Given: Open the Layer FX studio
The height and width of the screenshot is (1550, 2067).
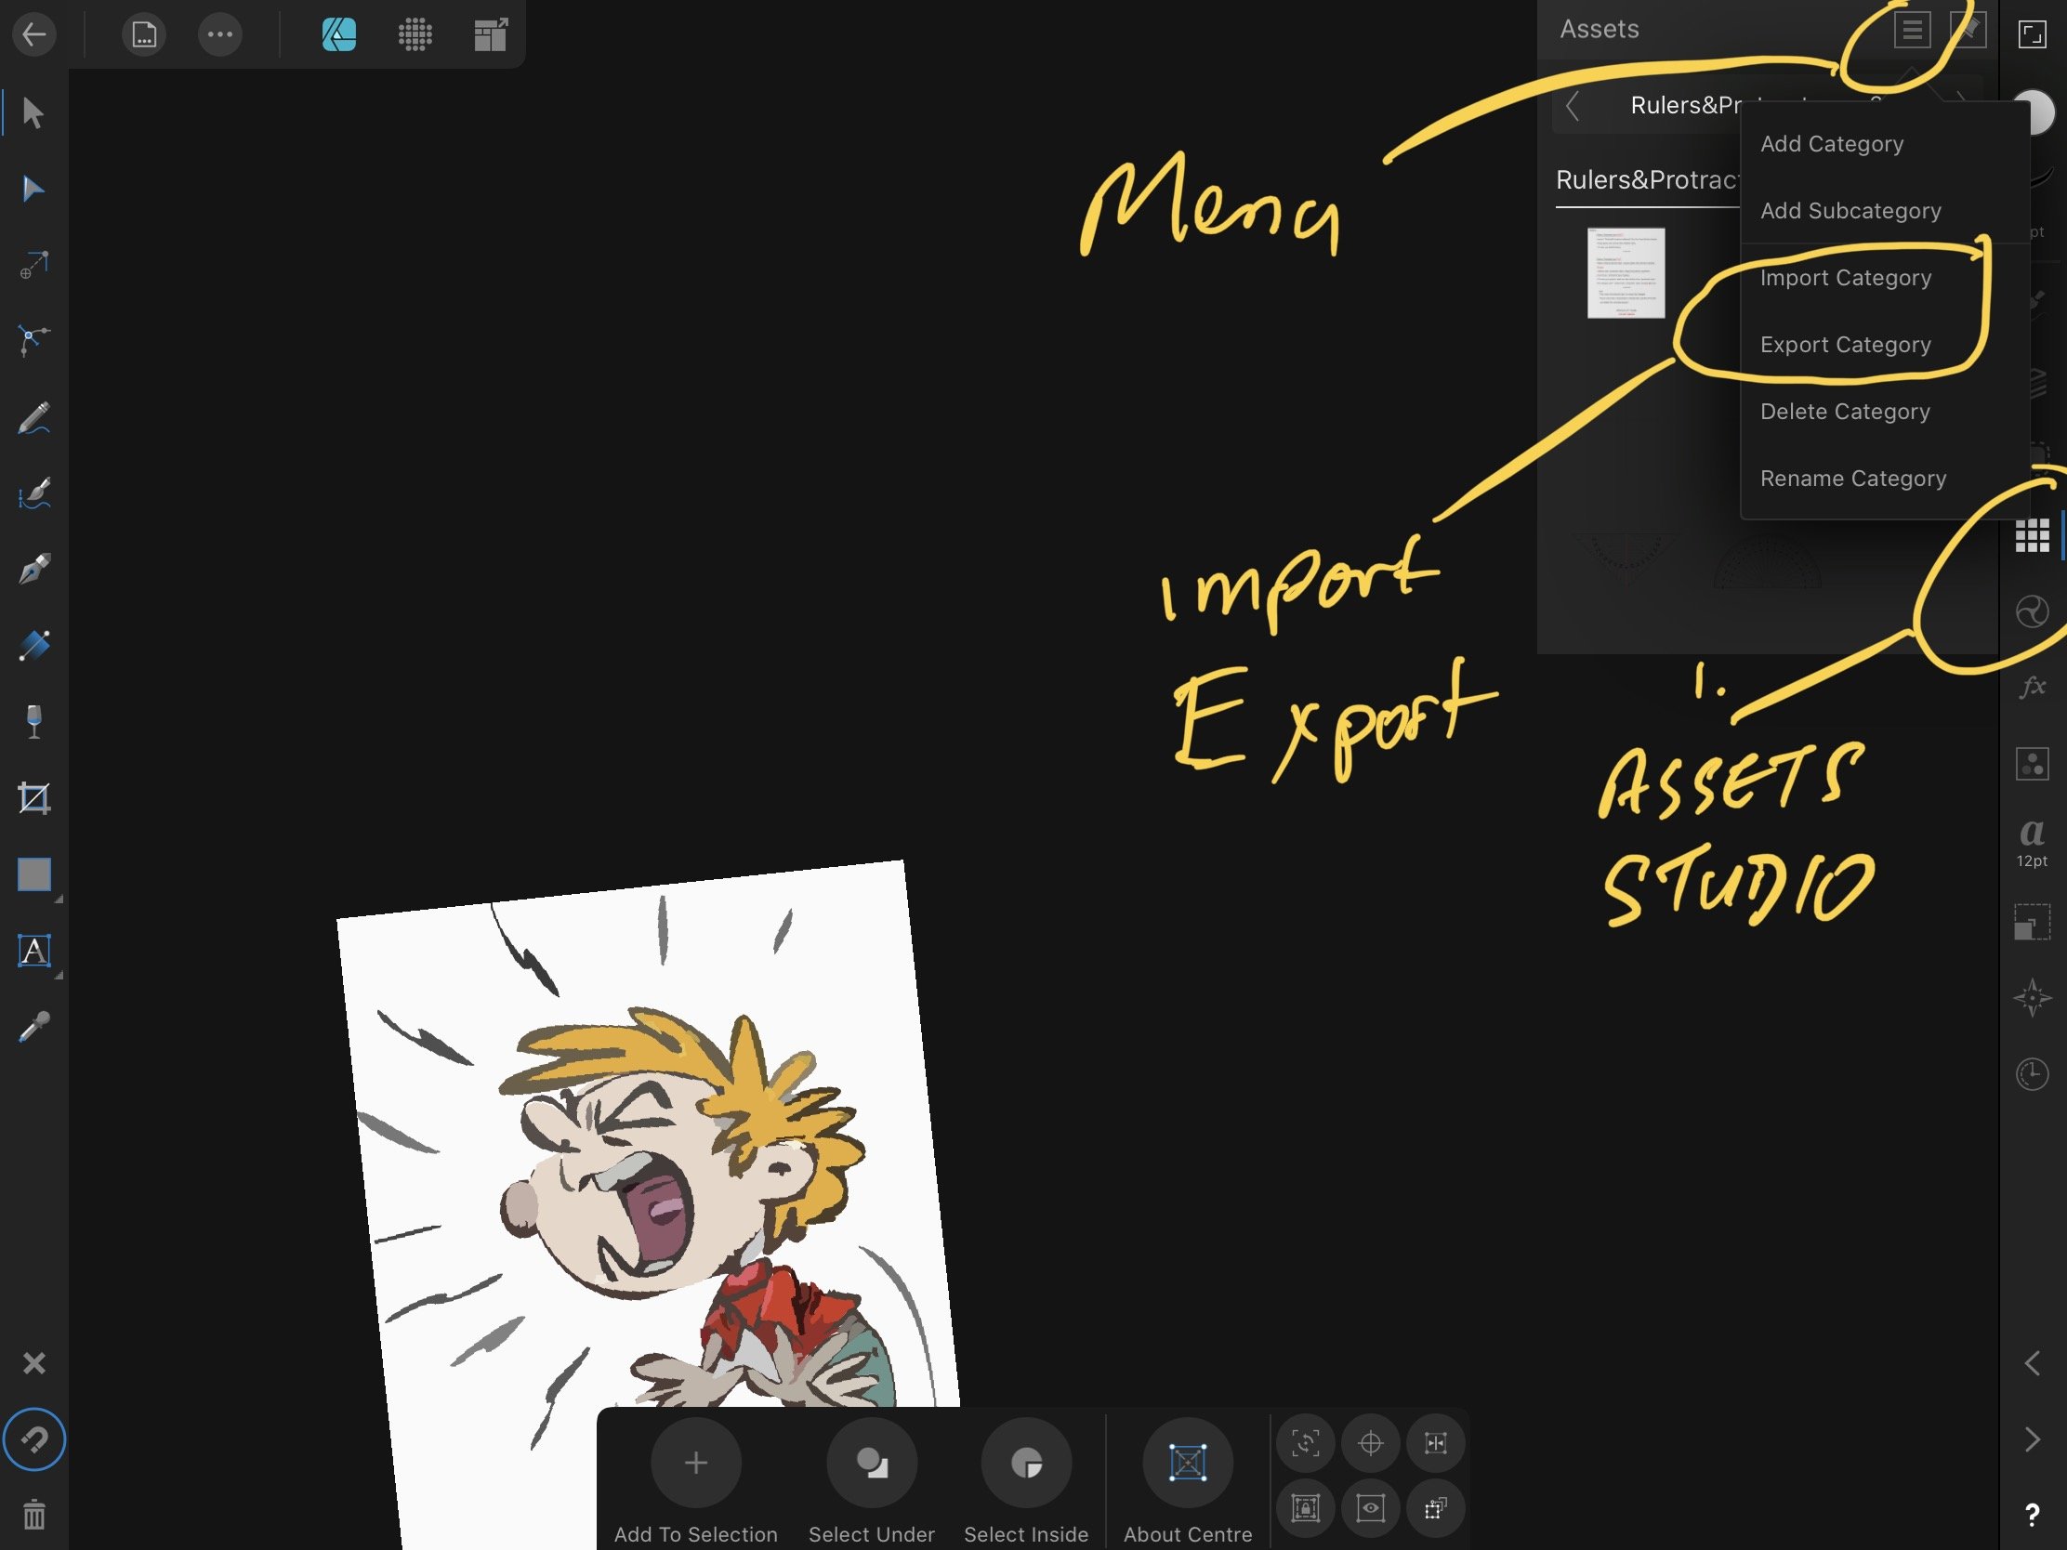Looking at the screenshot, I should click(x=2032, y=688).
